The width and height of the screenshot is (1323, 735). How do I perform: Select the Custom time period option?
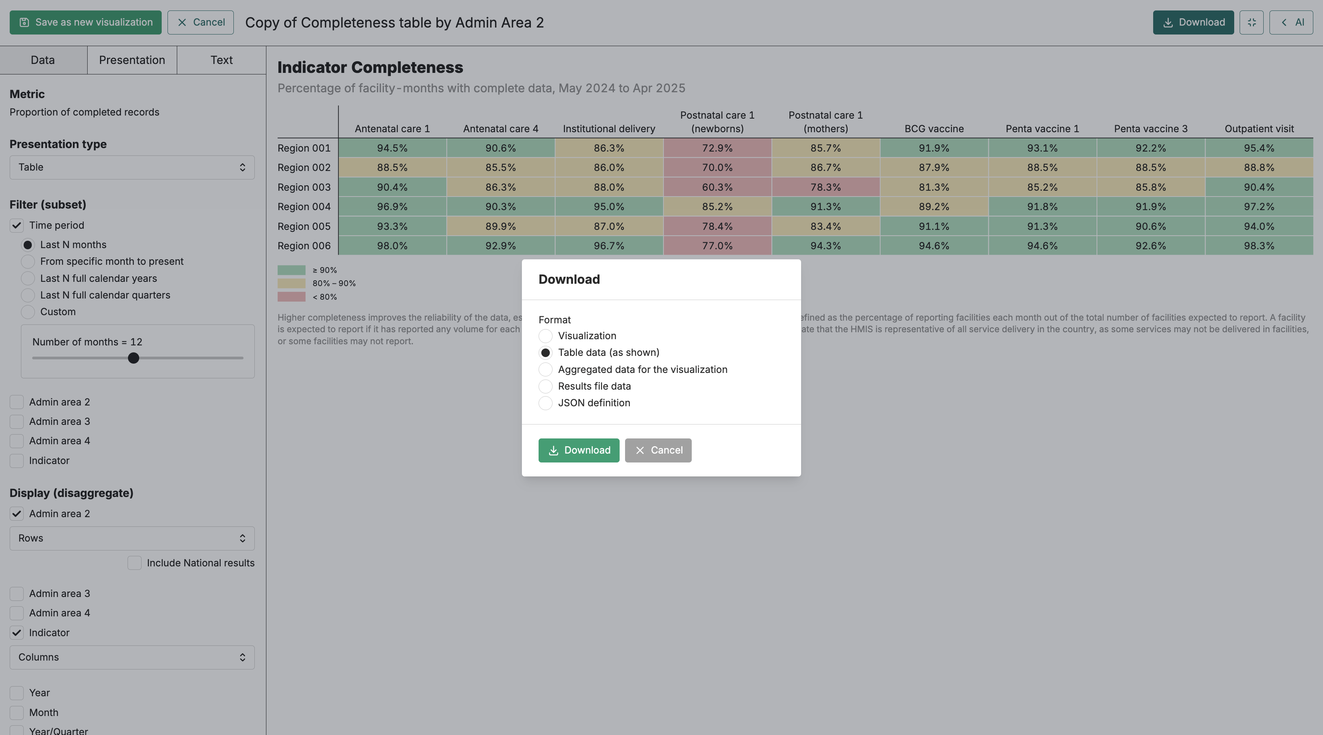coord(28,312)
